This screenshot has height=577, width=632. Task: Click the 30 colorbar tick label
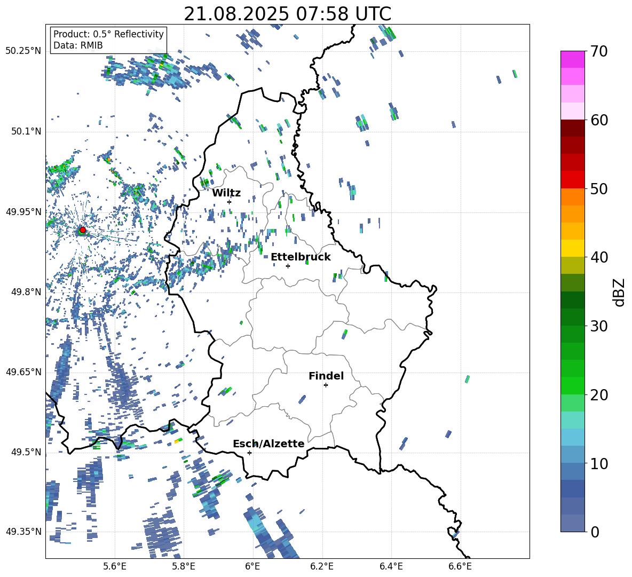click(599, 326)
